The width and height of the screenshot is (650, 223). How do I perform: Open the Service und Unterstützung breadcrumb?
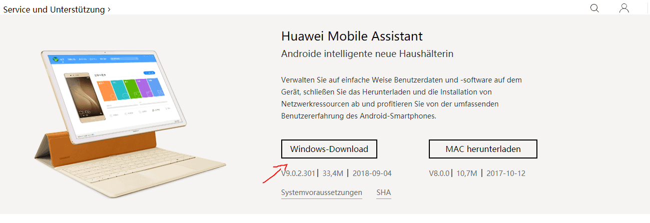pos(55,9)
